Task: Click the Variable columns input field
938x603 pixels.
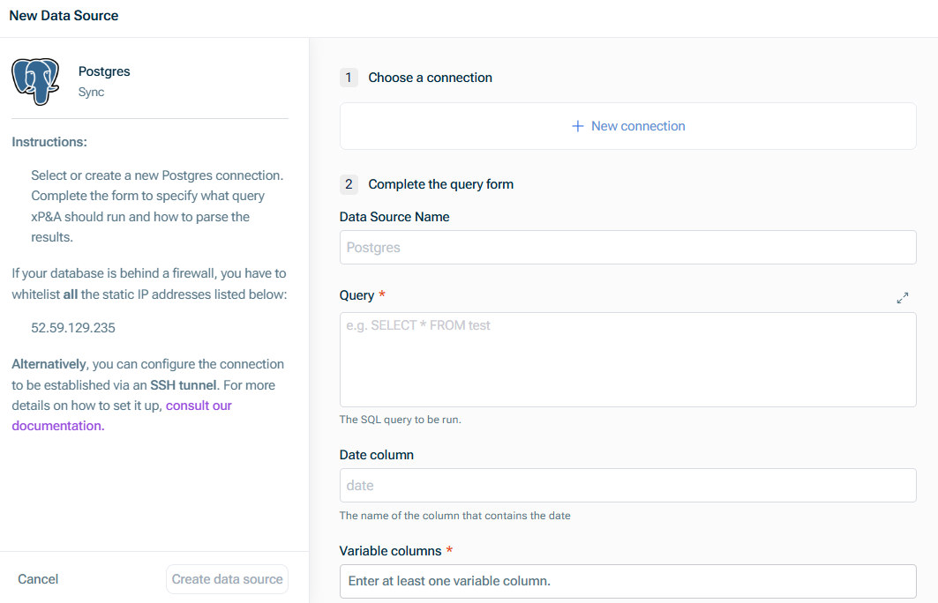Action: point(627,581)
